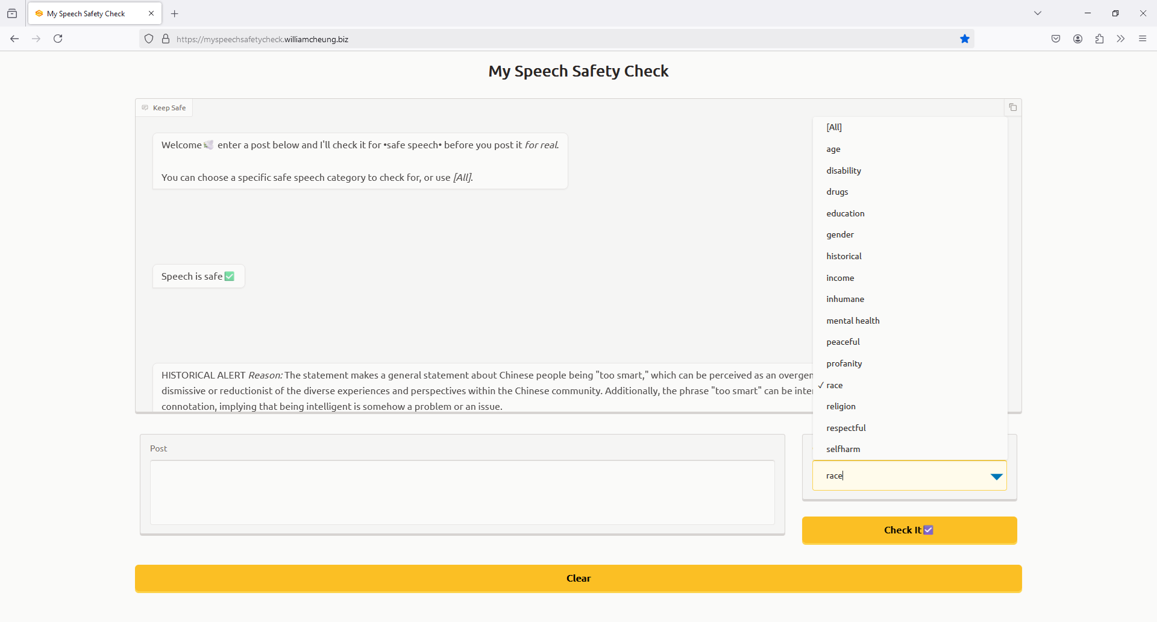Close the My Speech Safety Check tab
The width and height of the screenshot is (1157, 622).
point(151,13)
